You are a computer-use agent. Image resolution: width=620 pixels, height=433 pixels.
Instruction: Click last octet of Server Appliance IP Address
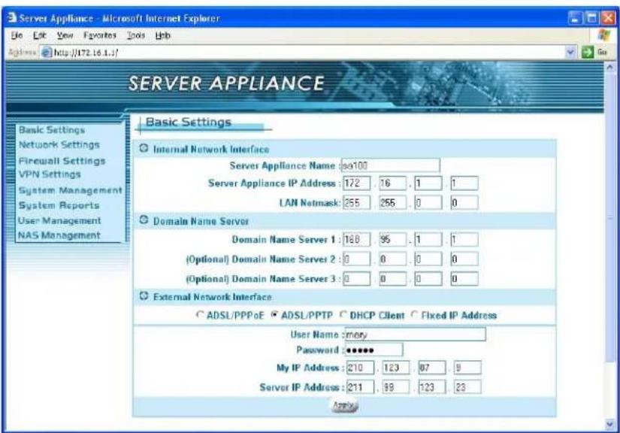coord(464,183)
